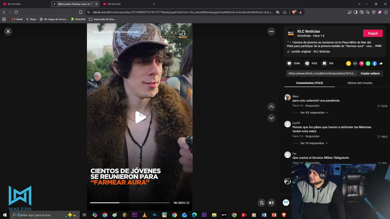The height and width of the screenshot is (219, 390).
Task: Open the Windows Start menu
Action: (x=5, y=215)
